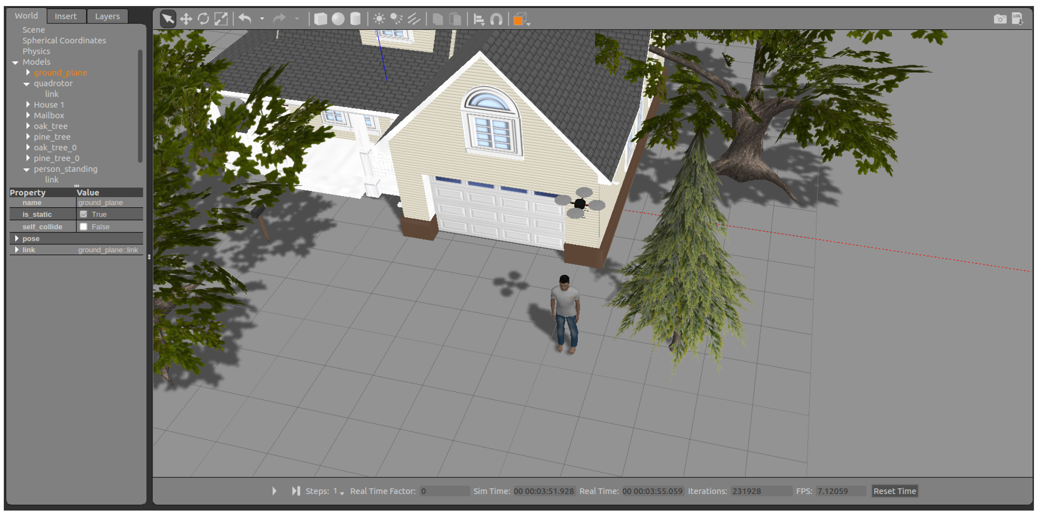Insert a box shape
Image resolution: width=1039 pixels, height=515 pixels.
[x=320, y=18]
